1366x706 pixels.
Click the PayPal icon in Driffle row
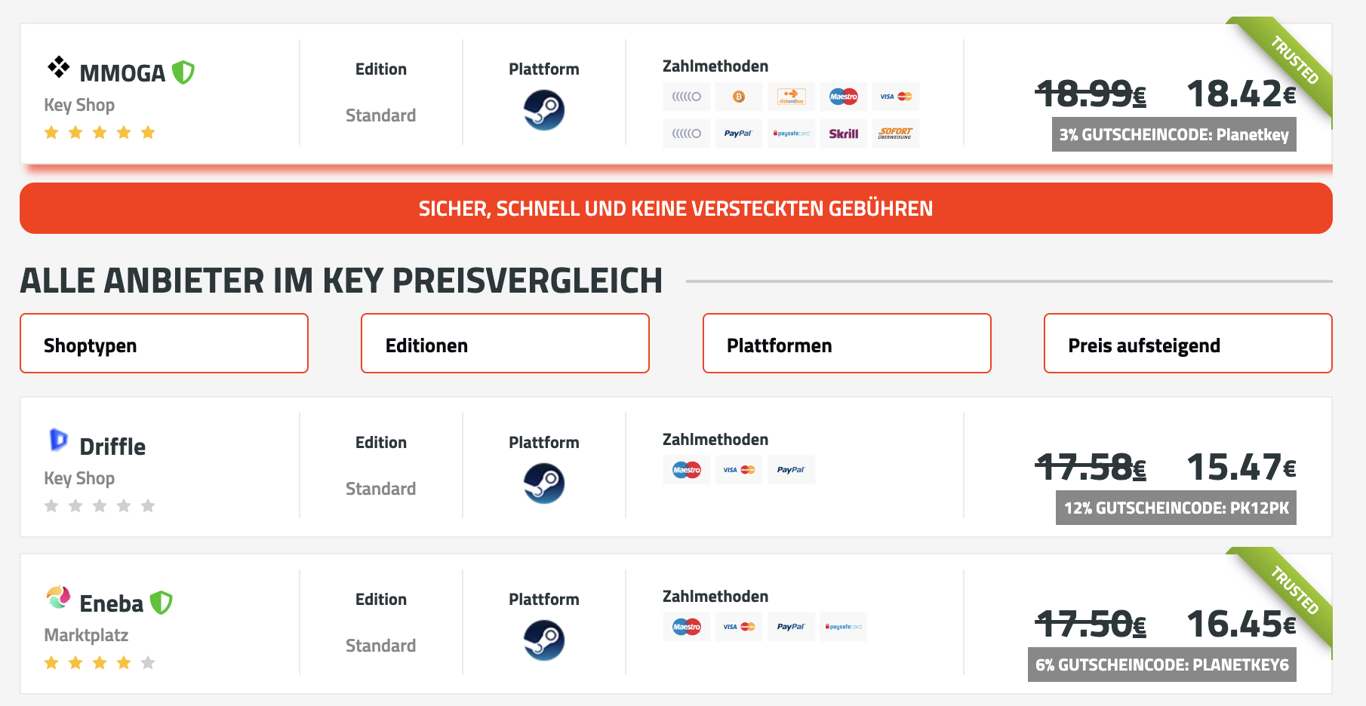(x=791, y=470)
